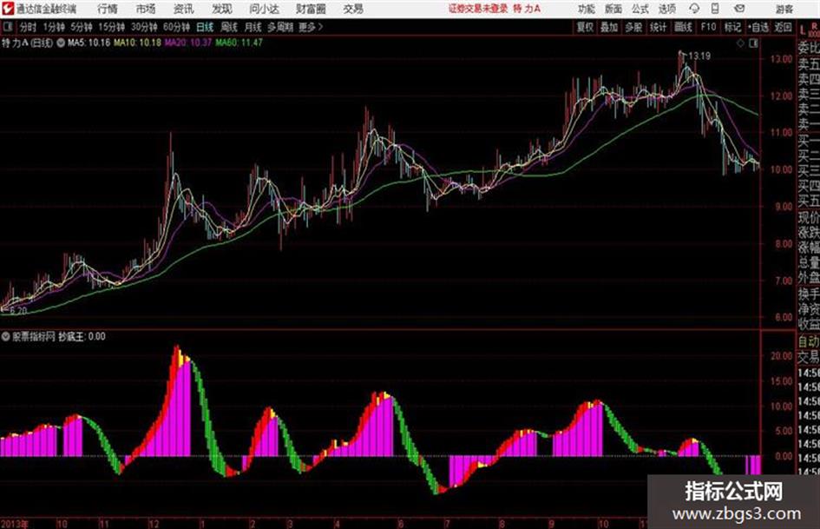The image size is (820, 529).
Task: Open the mobile phone icon in title bar
Action: [x=715, y=9]
